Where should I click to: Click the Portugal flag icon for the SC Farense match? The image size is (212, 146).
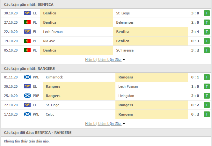pos(27,50)
